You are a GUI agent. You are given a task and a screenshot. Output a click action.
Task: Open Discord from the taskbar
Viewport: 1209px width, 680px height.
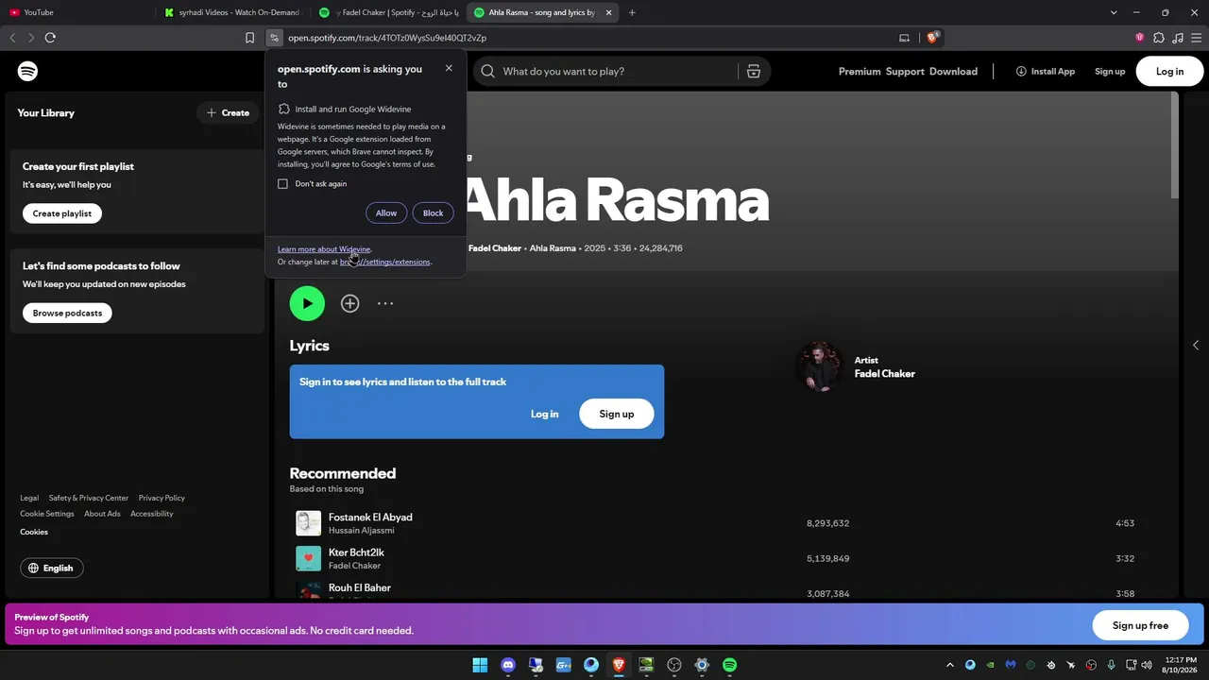(x=508, y=665)
